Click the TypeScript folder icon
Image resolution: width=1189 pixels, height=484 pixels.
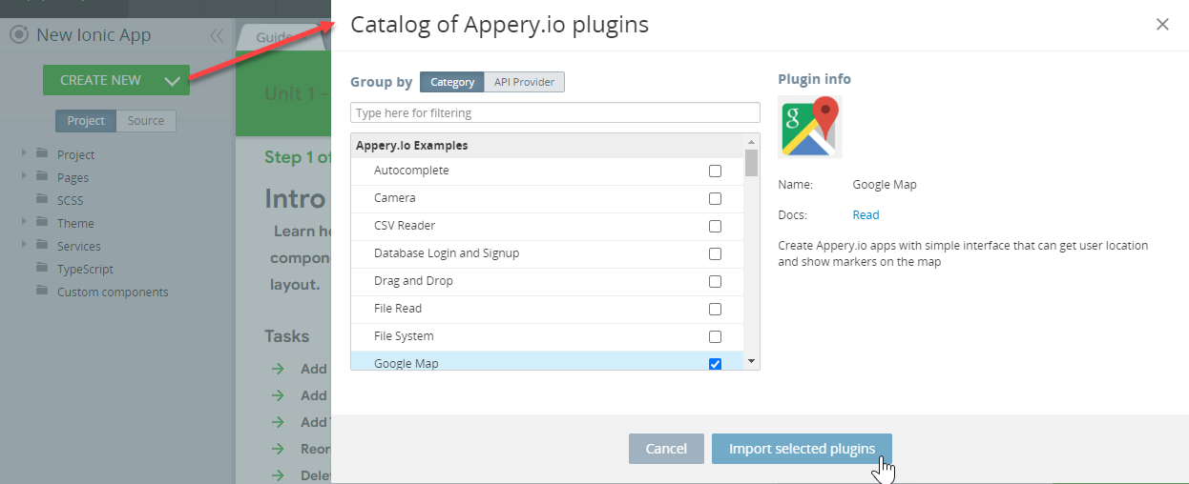tap(42, 268)
